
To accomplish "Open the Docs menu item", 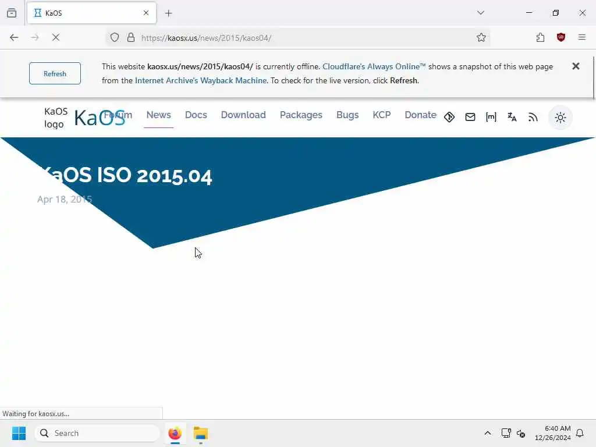I will [196, 115].
